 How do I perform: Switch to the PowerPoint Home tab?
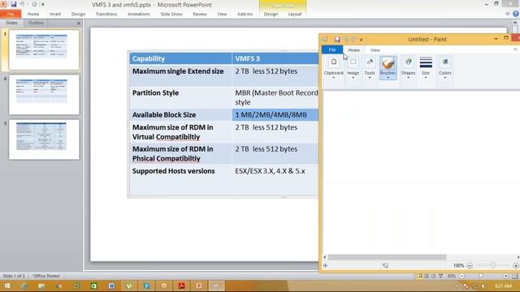pyautogui.click(x=33, y=14)
